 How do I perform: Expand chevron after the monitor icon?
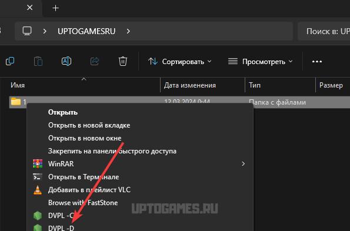(x=45, y=31)
